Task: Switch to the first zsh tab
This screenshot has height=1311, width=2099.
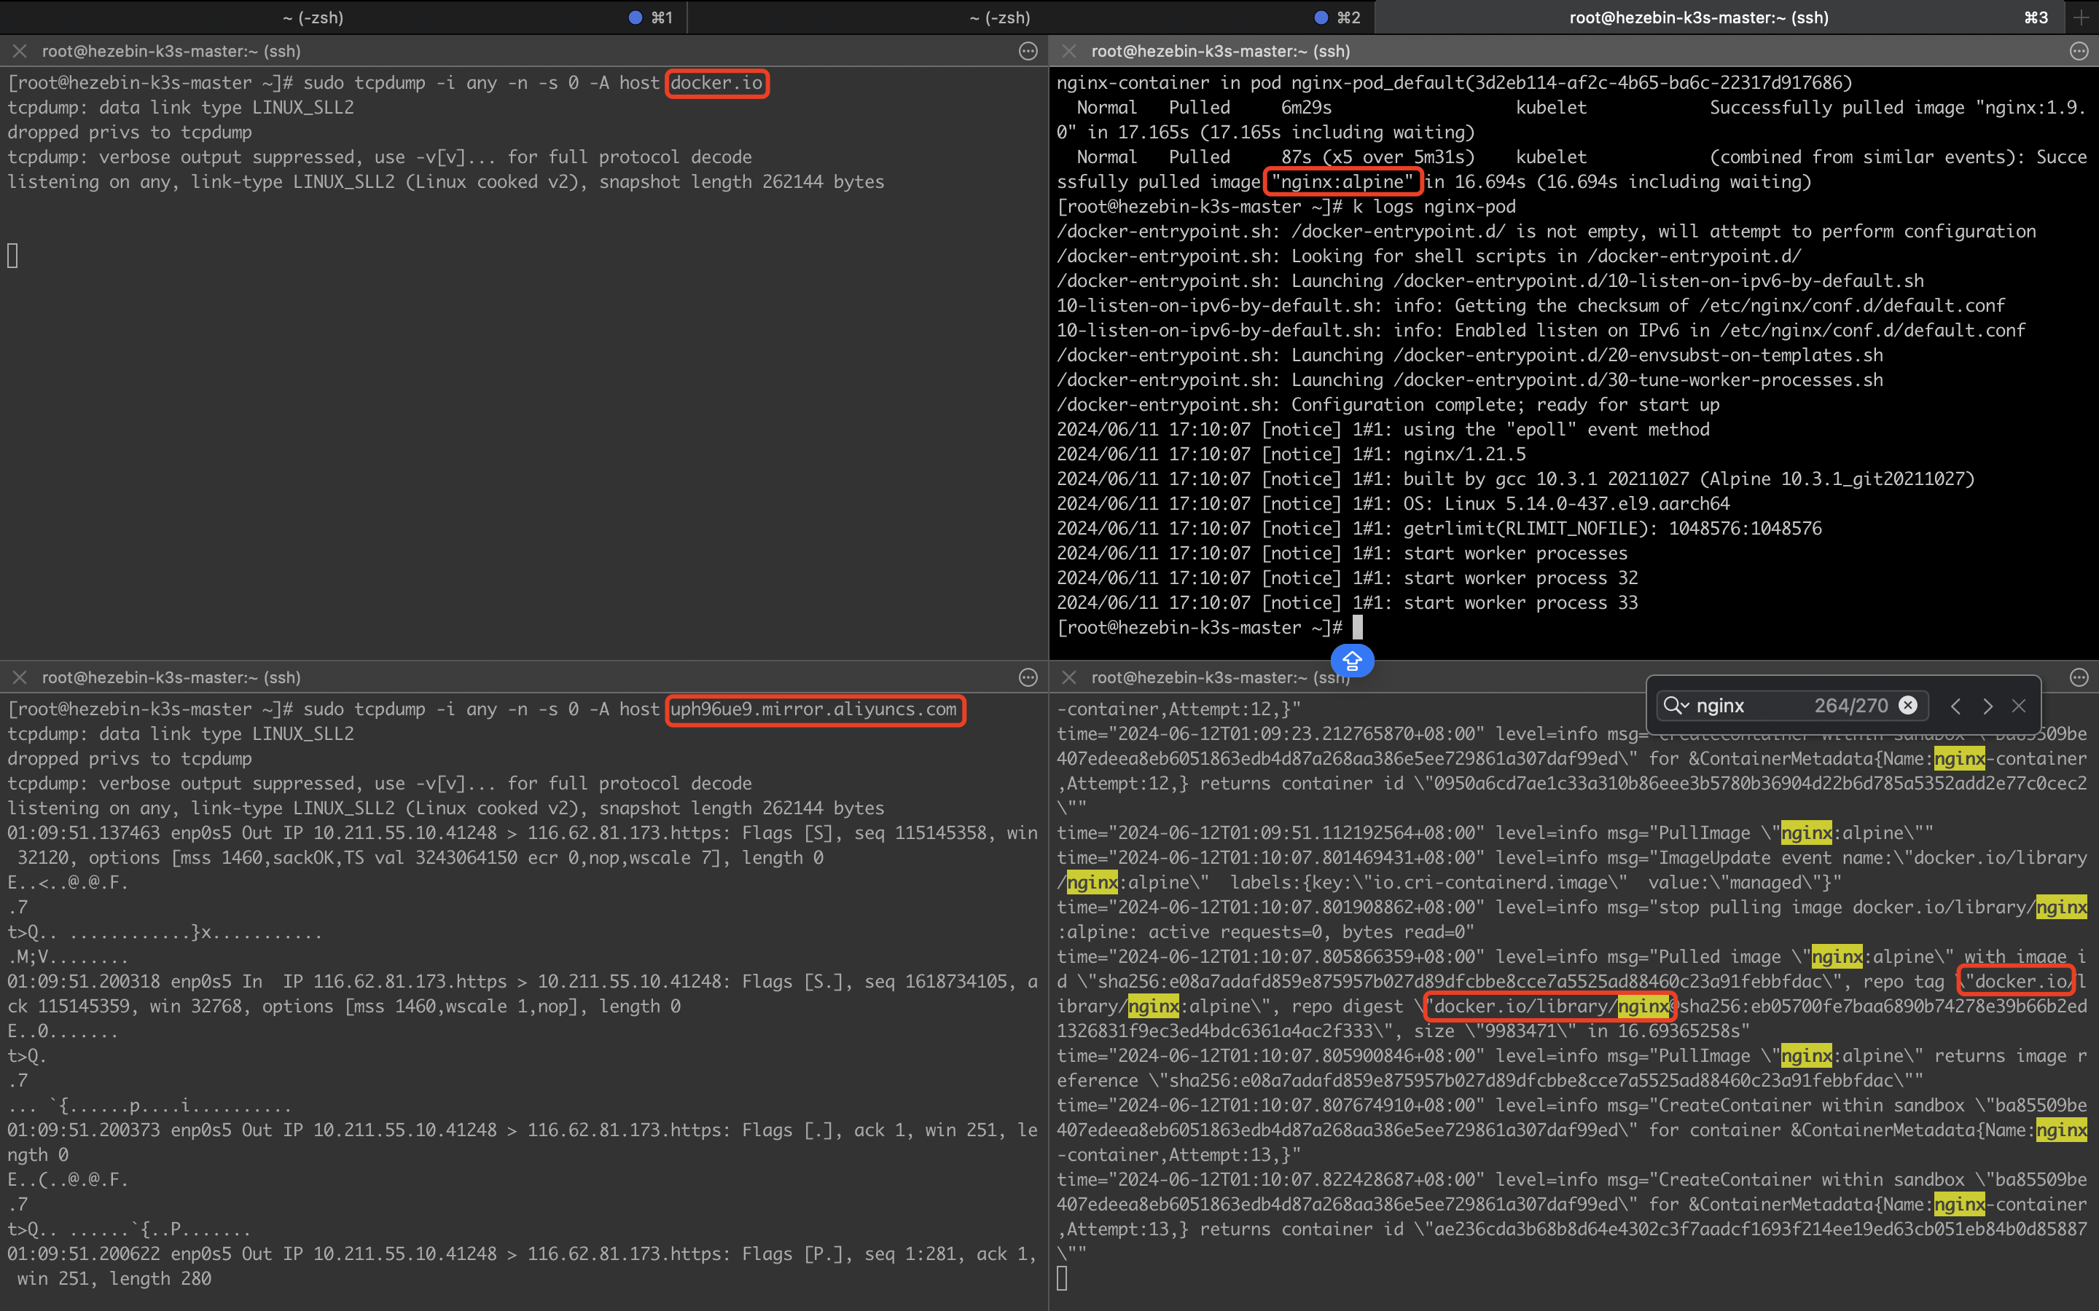Action: (314, 17)
